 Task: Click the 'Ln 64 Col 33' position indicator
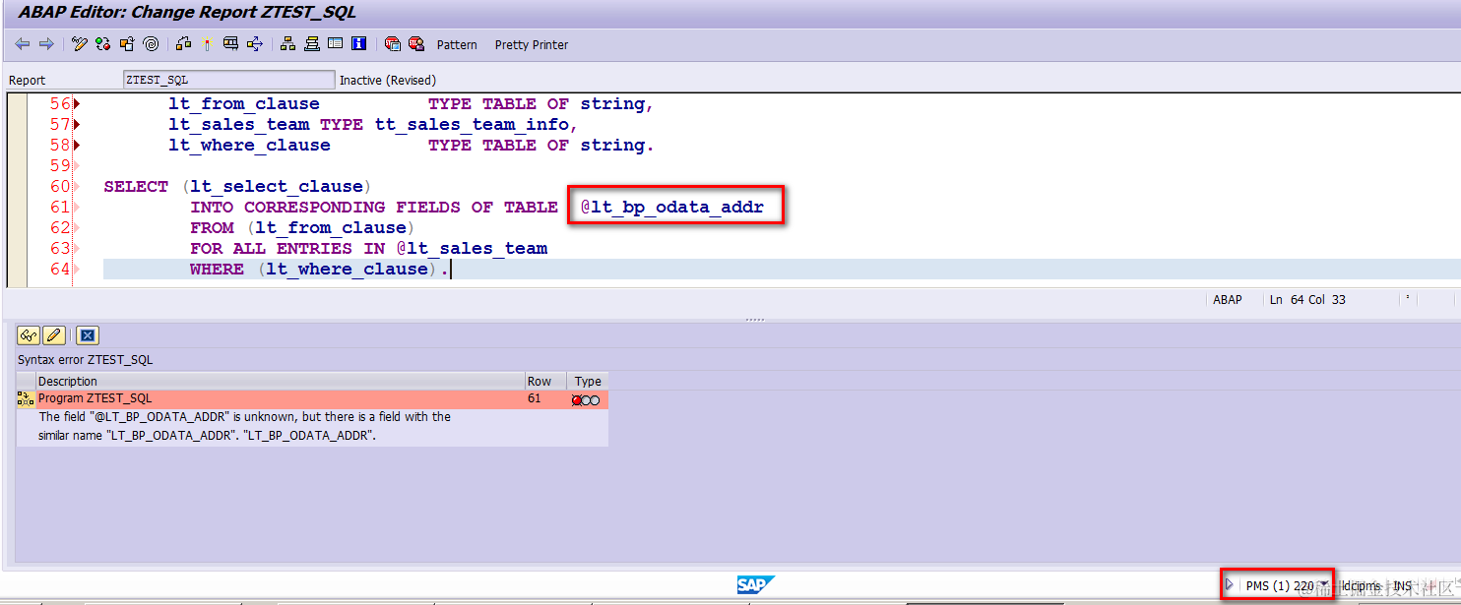click(x=1307, y=300)
